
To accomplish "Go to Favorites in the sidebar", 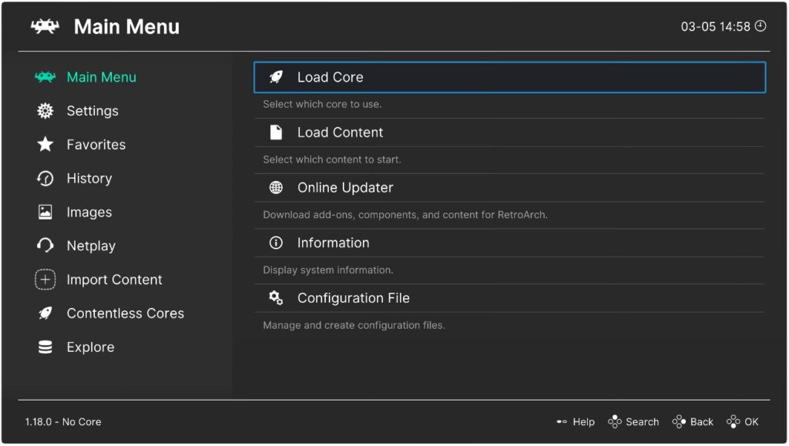I will pos(96,144).
